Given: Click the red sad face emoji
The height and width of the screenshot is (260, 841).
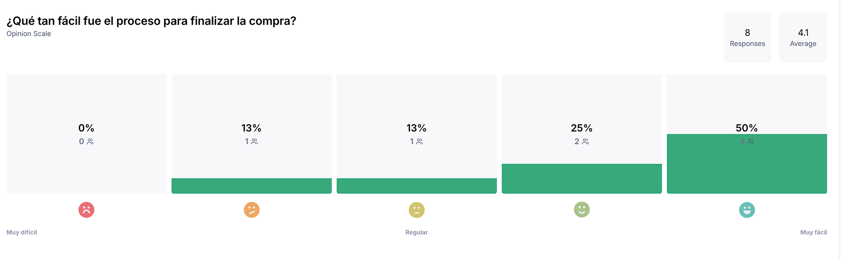Looking at the screenshot, I should (86, 210).
